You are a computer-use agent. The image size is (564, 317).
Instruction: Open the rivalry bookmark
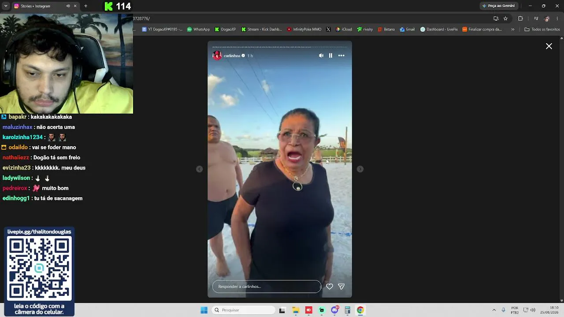coord(365,29)
